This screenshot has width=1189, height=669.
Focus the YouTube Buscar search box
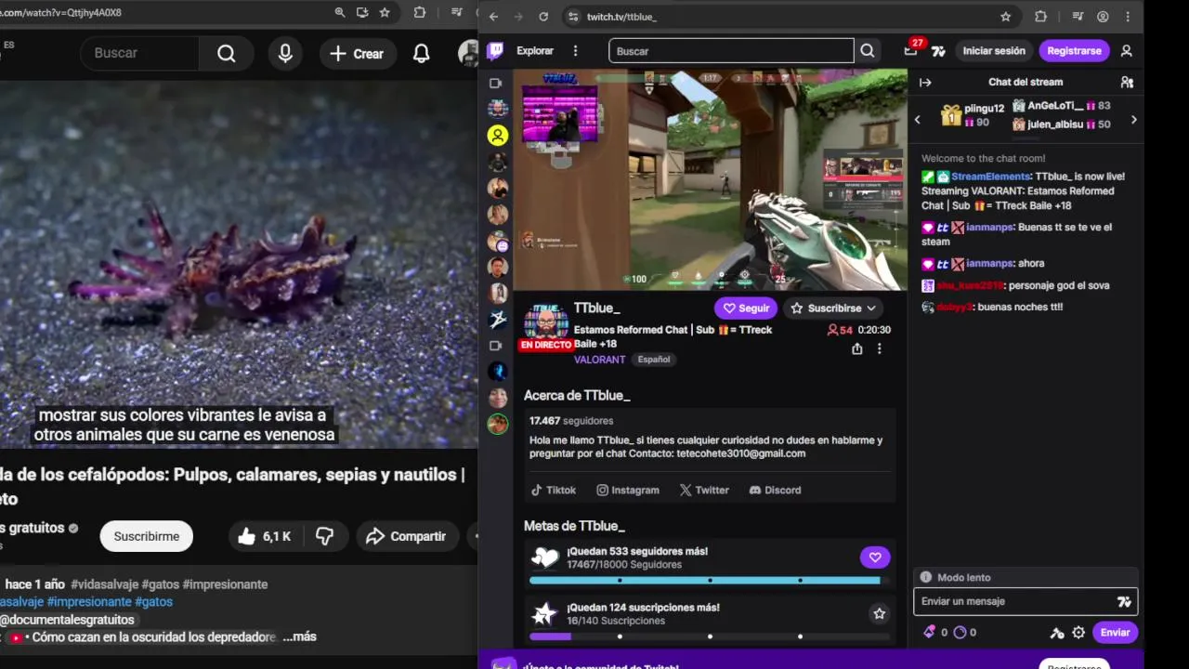(140, 53)
